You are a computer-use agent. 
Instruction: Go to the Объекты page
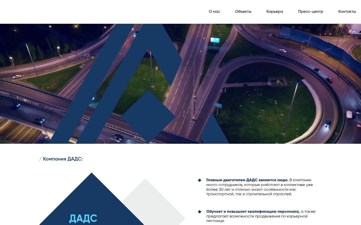tap(243, 11)
